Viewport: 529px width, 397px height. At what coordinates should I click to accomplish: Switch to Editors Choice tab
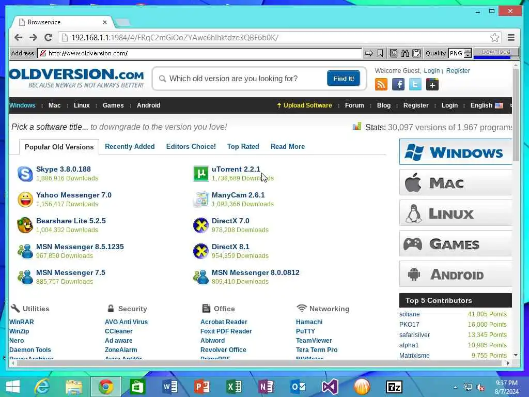coord(191,146)
